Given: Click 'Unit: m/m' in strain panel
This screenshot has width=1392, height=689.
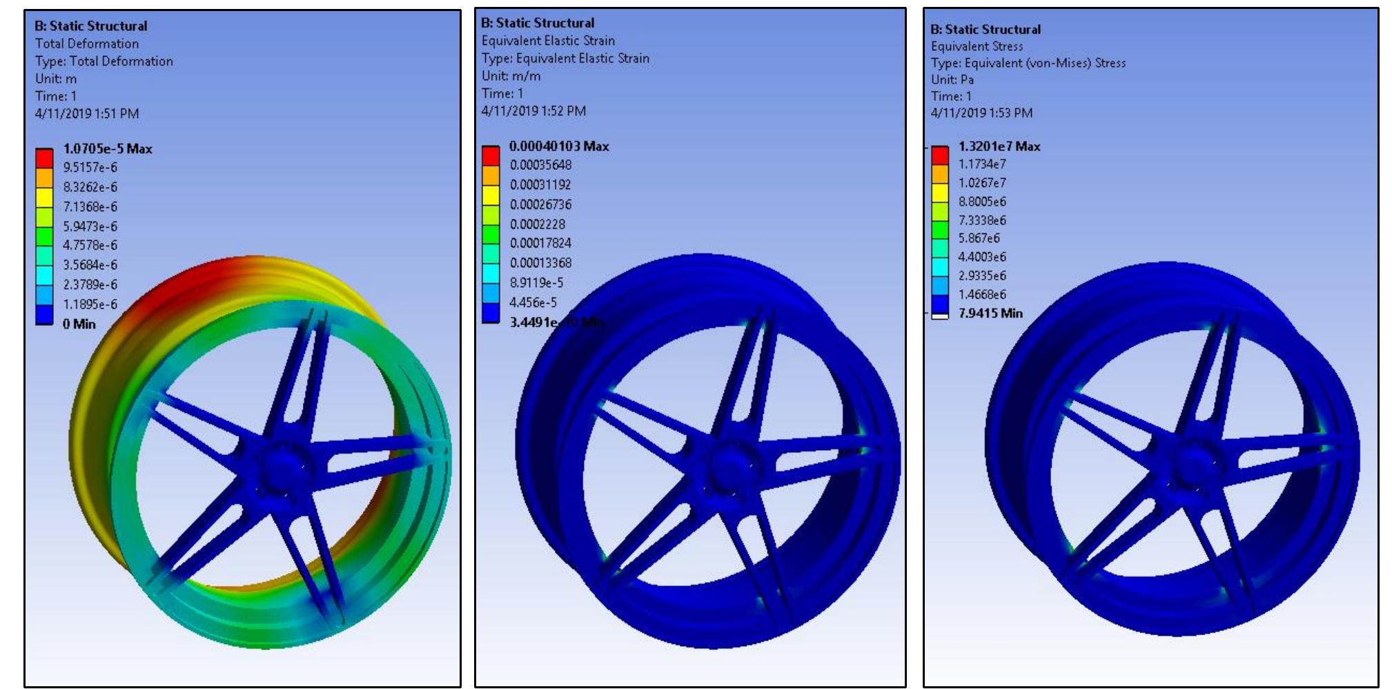Looking at the screenshot, I should click(511, 76).
